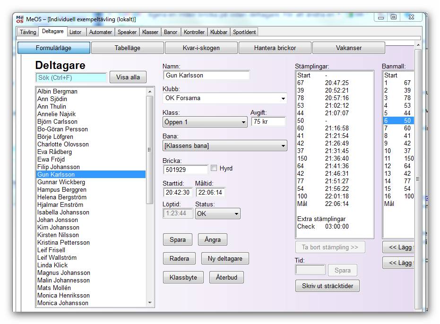Select Filip Johansson in the list

pyautogui.click(x=91, y=167)
